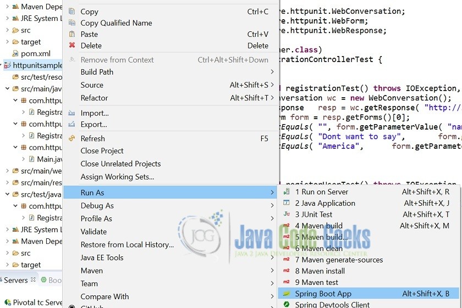462x308 pixels.
Task: Click the pom.xml file icon
Action: [15, 54]
